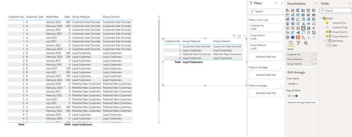Open the Customer No. filter card
Screen dimensions: 352x137
tap(266, 27)
